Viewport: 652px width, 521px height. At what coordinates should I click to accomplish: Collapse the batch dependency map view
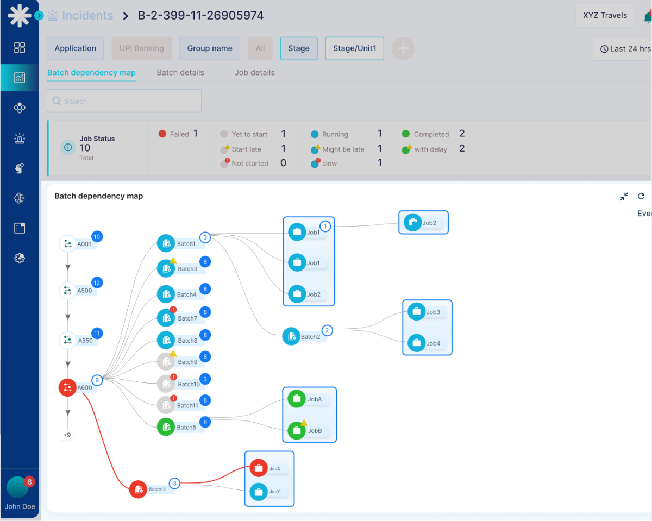pos(624,197)
